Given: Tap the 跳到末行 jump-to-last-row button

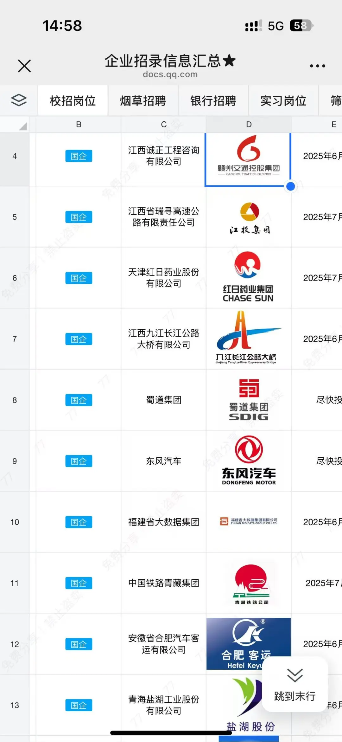Looking at the screenshot, I should (x=295, y=685).
